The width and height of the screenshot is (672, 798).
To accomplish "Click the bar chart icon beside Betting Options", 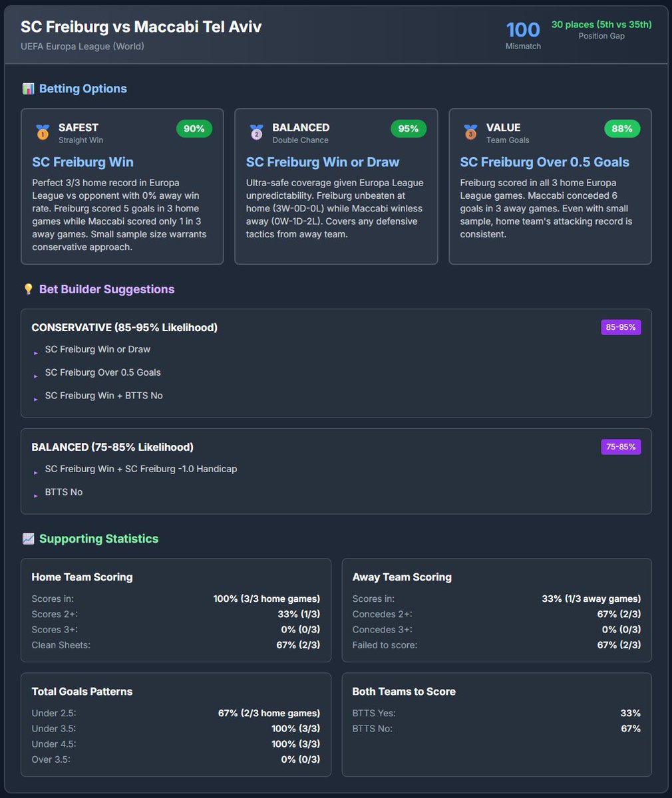I will tap(28, 88).
